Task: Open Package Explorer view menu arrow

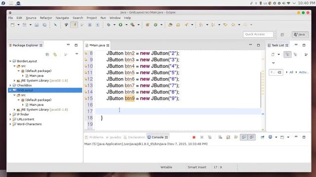Action: click(77, 54)
